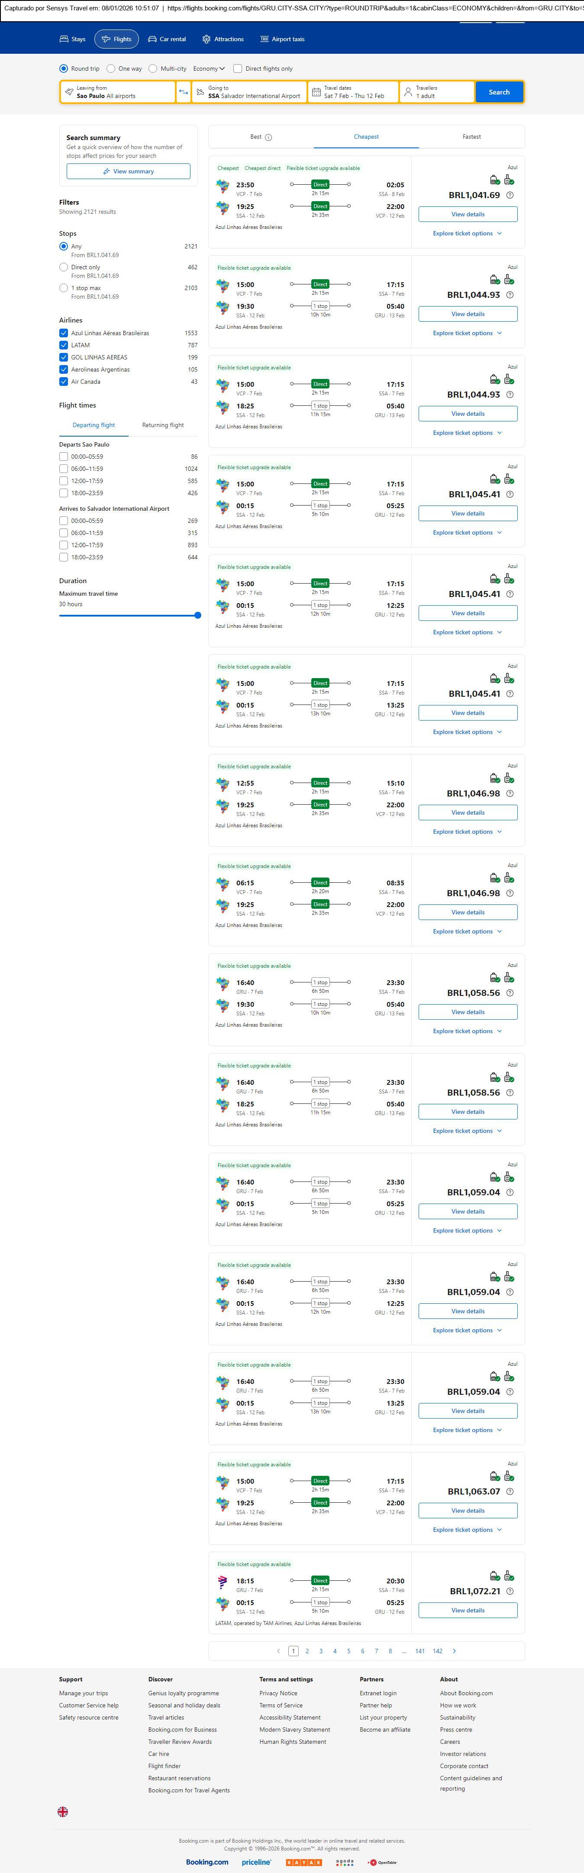Select the One way radio button
This screenshot has height=1873, width=584.
(111, 69)
